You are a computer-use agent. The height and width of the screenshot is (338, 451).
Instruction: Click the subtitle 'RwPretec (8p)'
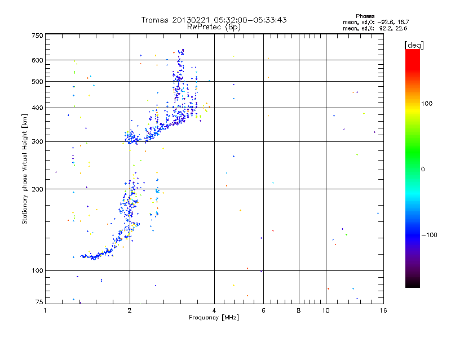pos(214,27)
